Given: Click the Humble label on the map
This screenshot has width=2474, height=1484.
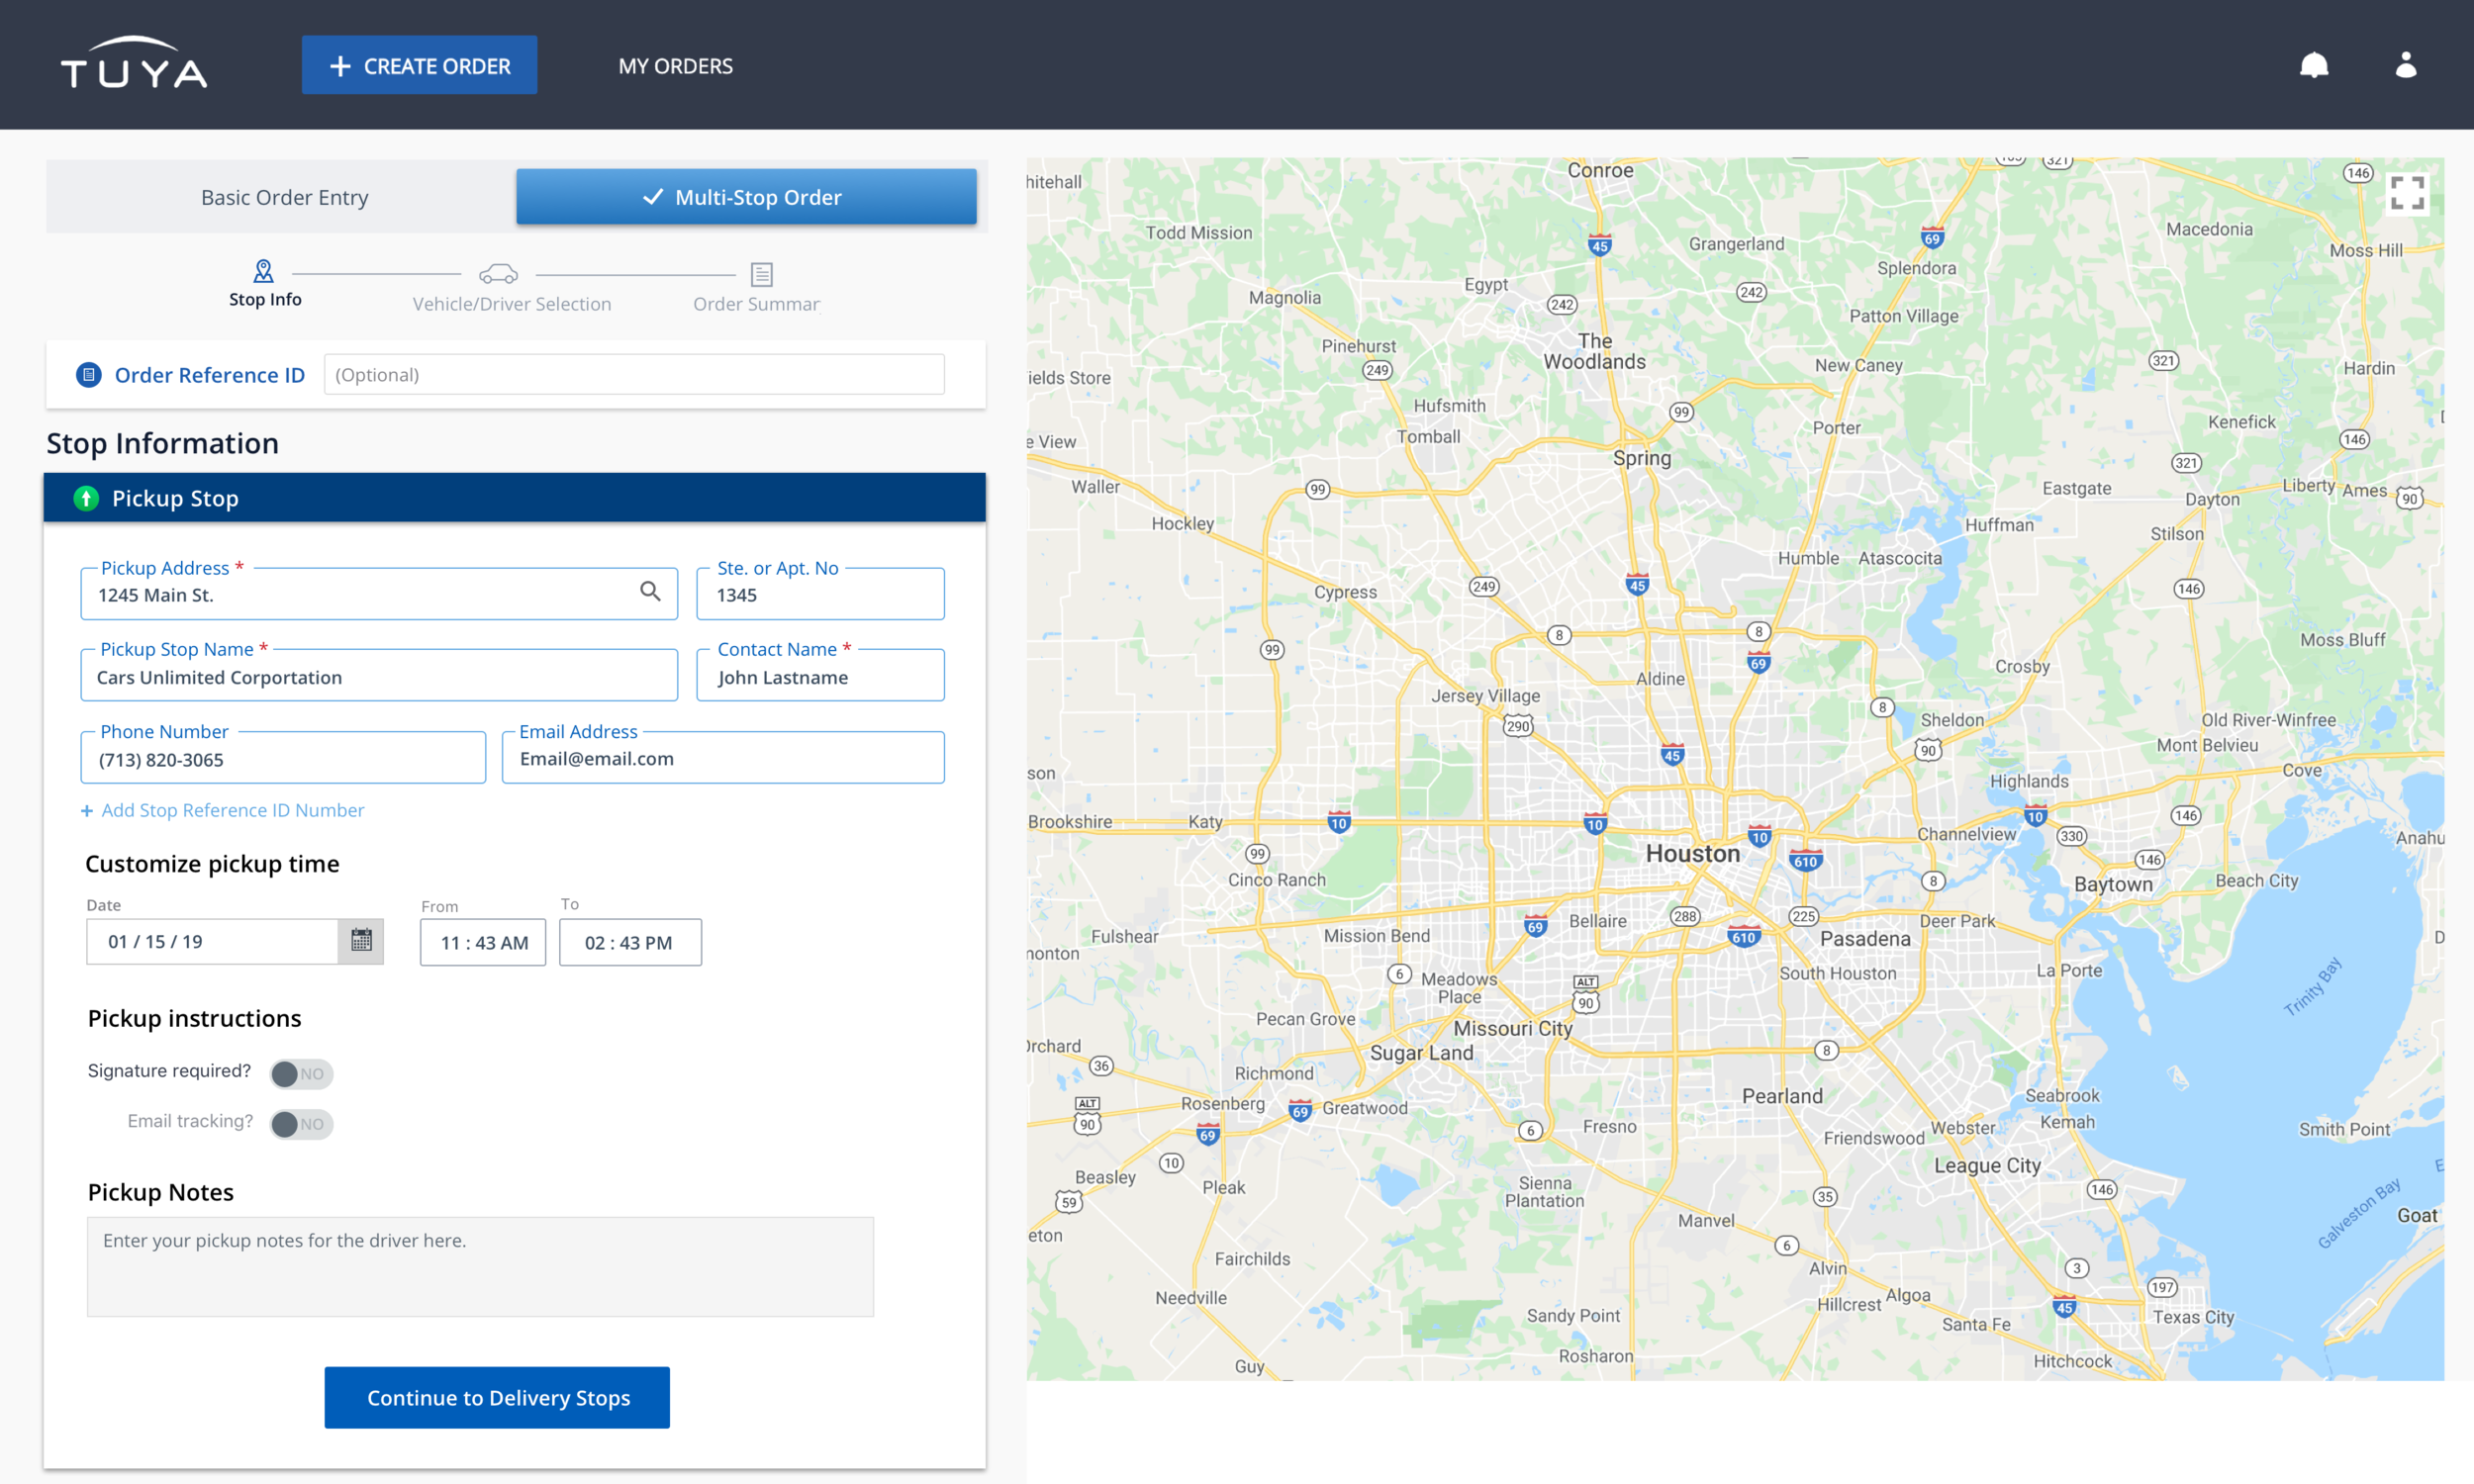Looking at the screenshot, I should pos(1808,558).
